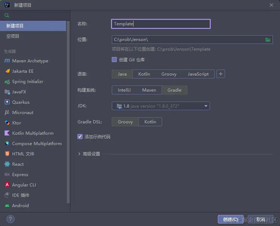Click the 取消 button
The image size is (280, 226).
[261, 220]
